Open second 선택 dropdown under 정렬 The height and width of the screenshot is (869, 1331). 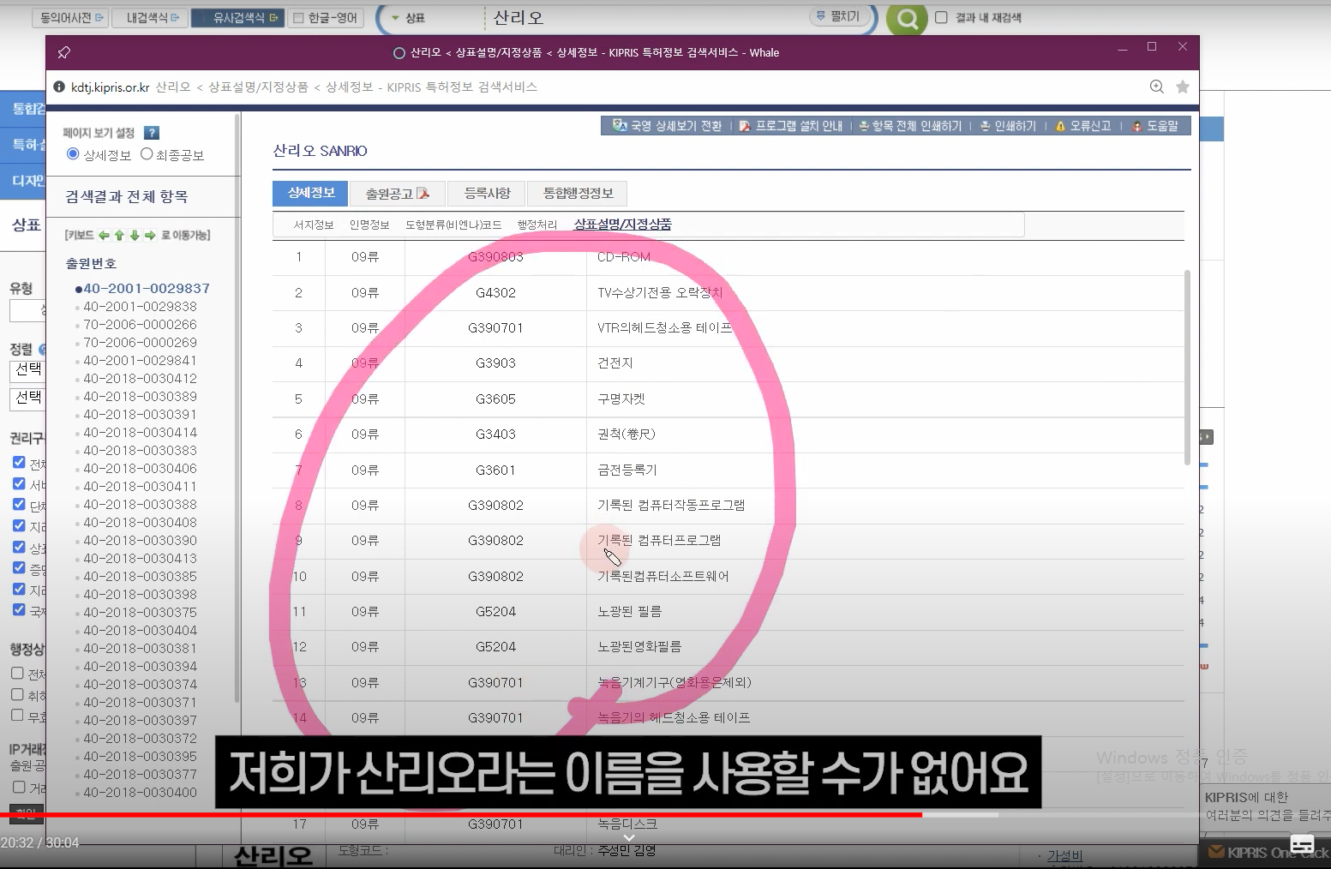[27, 399]
